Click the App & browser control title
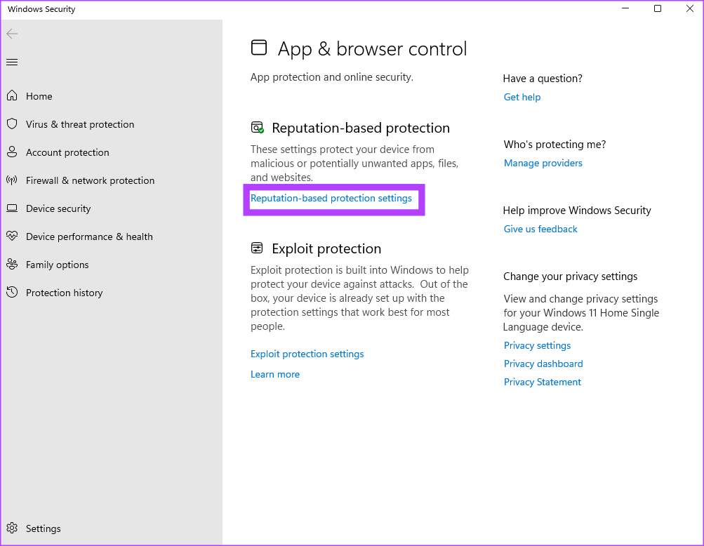 coord(372,48)
